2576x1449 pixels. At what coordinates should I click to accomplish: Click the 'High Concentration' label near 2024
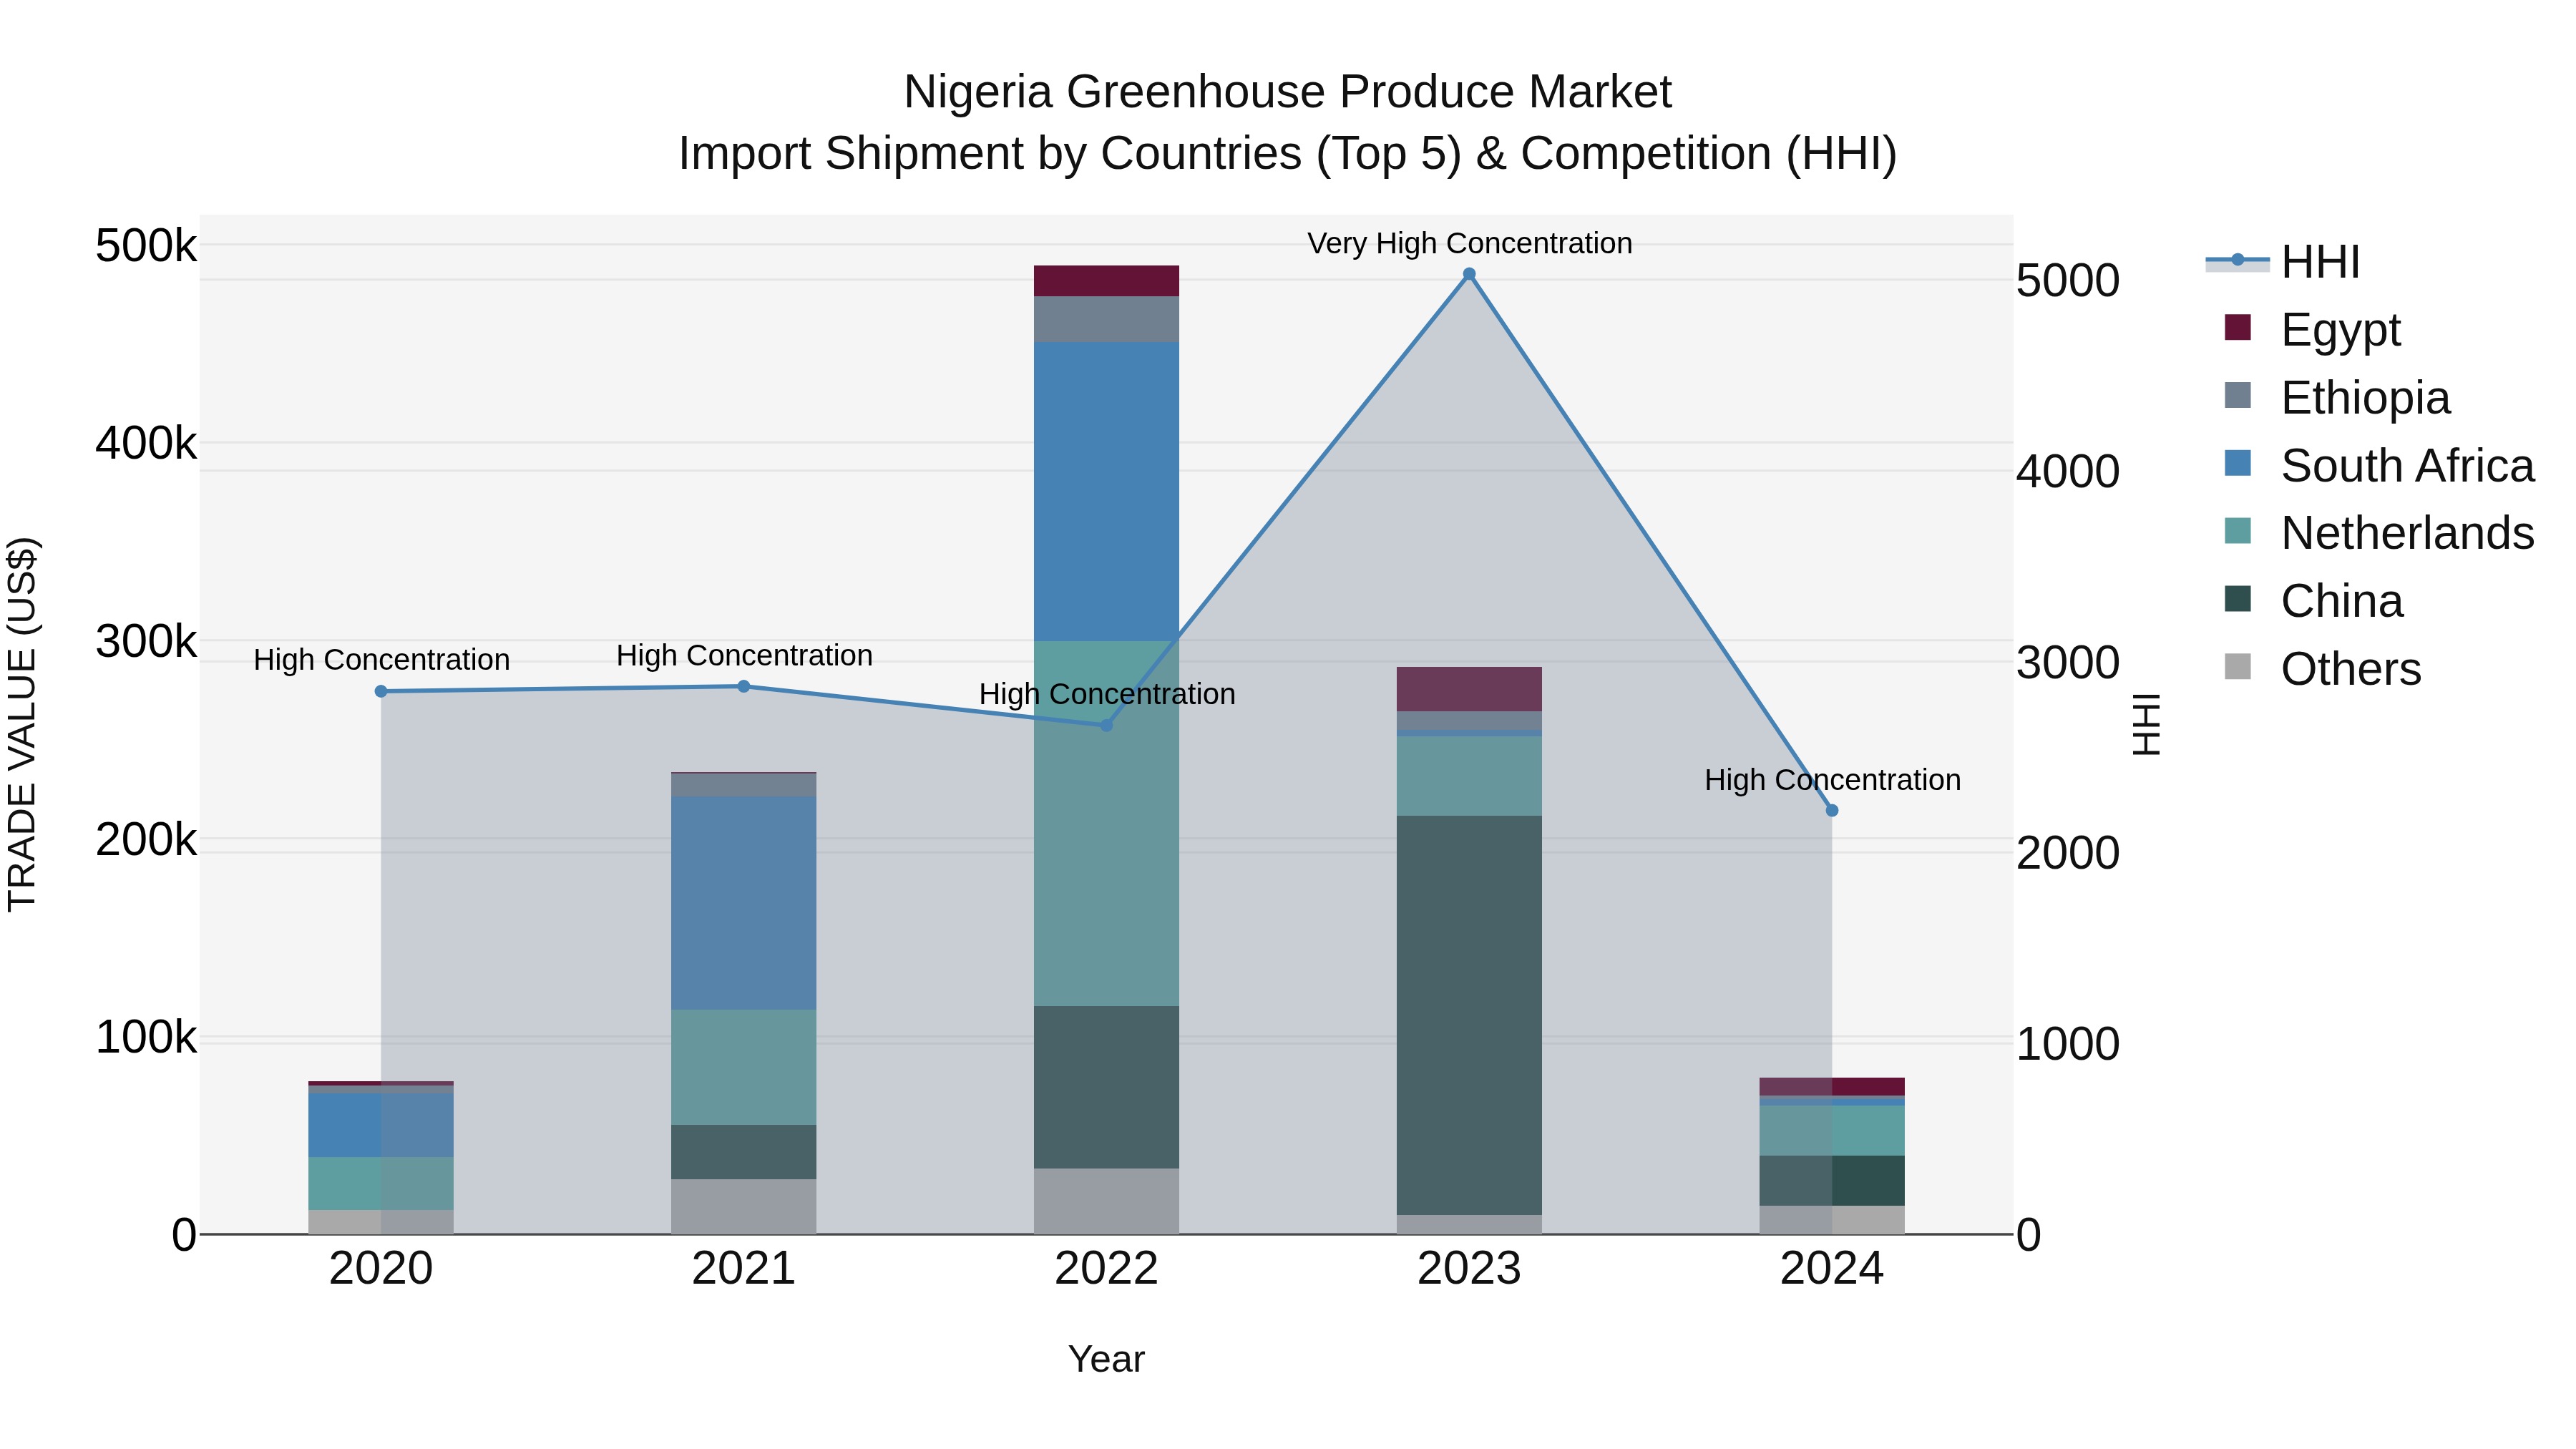pos(1832,779)
